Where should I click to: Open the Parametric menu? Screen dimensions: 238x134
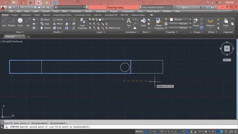tap(101, 11)
